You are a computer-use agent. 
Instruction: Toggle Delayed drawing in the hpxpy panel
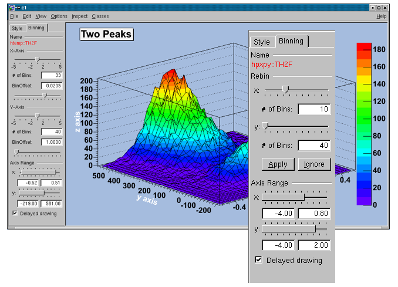pos(258,260)
